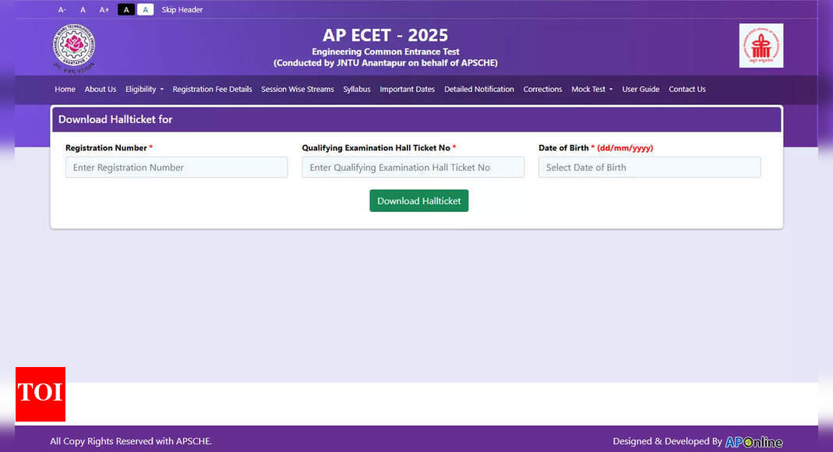Click the APOnline logo in footer
The width and height of the screenshot is (833, 452).
point(754,442)
